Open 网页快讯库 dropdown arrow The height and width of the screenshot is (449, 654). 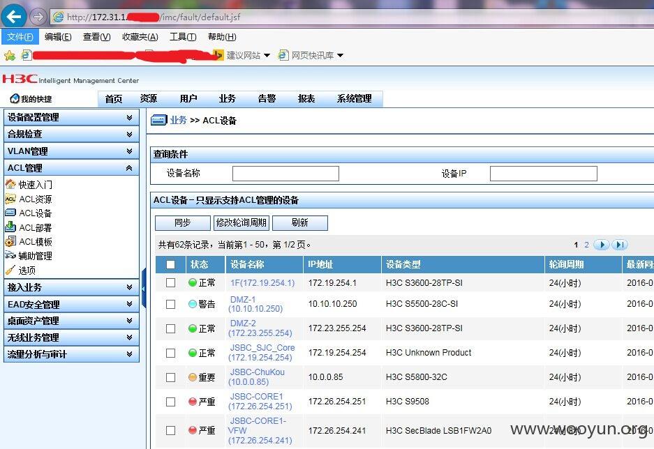(x=340, y=55)
